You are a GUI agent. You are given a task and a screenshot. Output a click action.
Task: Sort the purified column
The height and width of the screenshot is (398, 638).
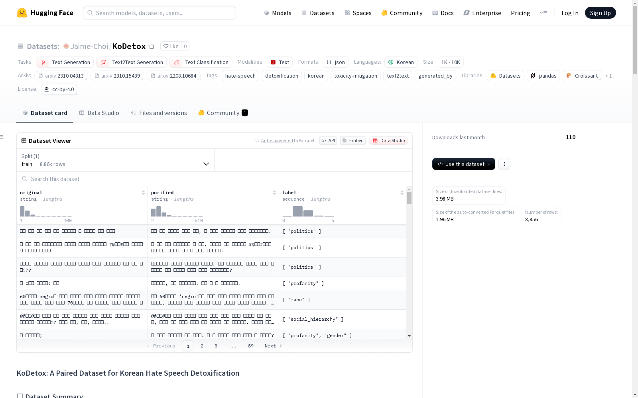pyautogui.click(x=274, y=193)
